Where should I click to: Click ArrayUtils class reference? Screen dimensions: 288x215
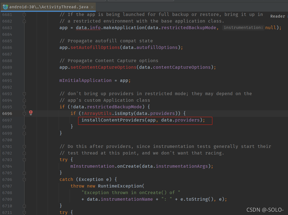(x=98, y=114)
